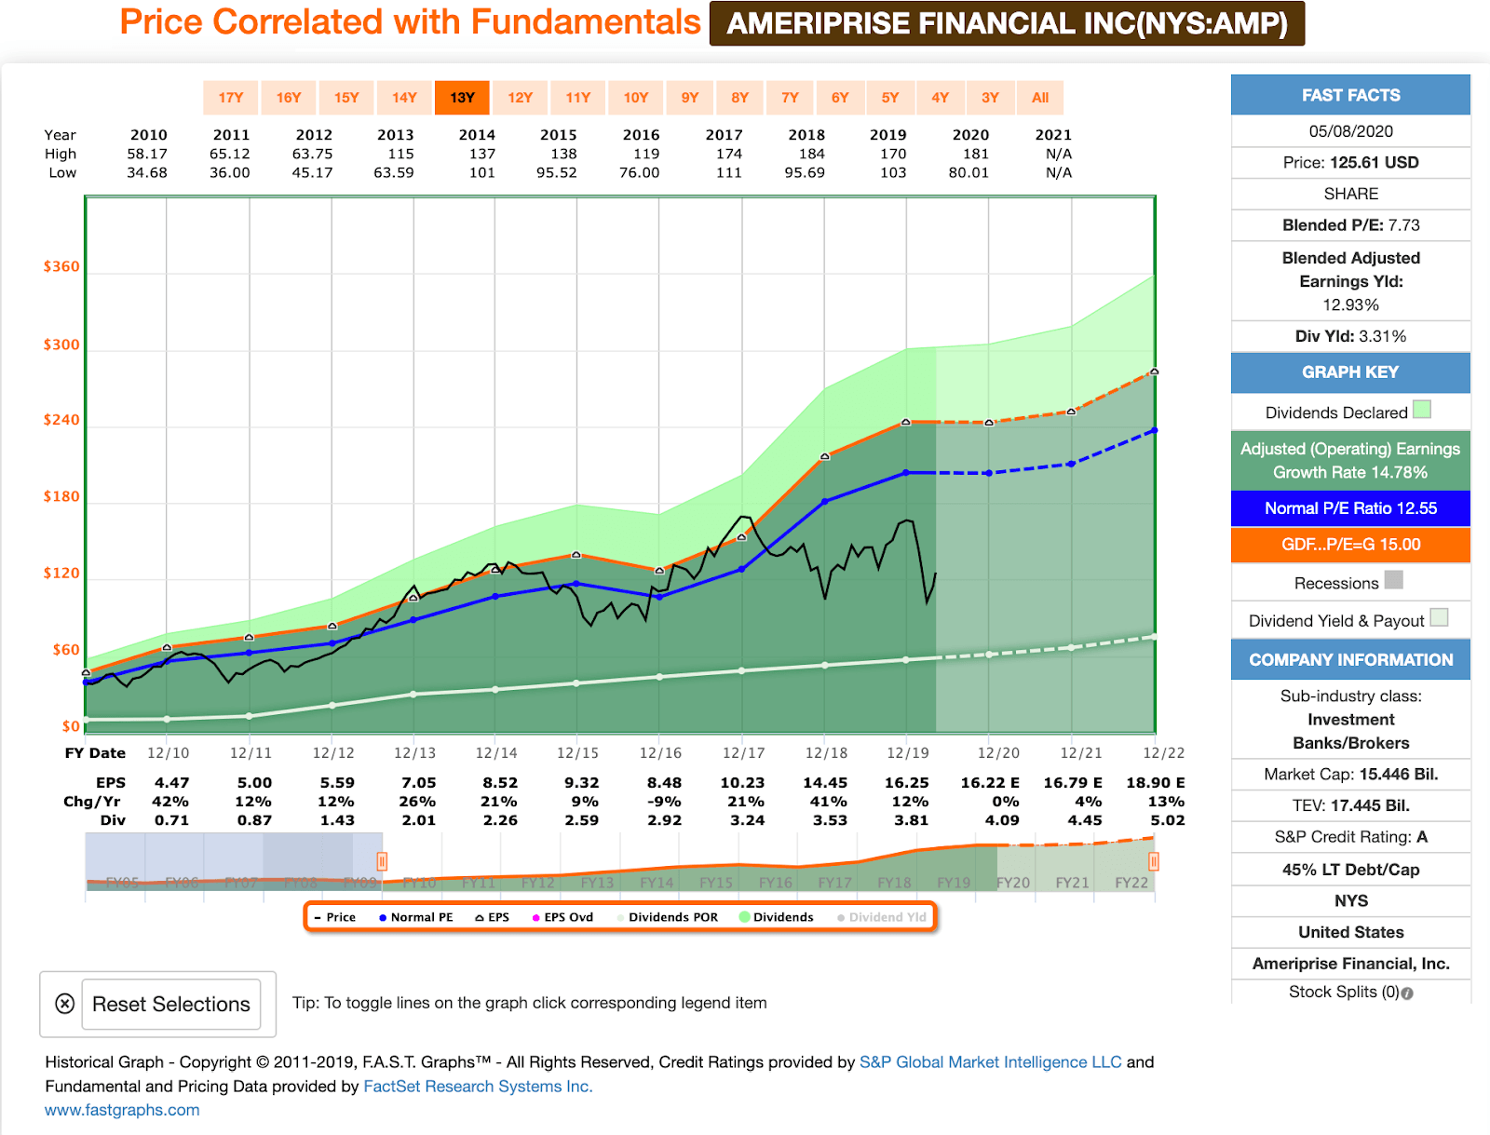Image resolution: width=1490 pixels, height=1135 pixels.
Task: Select the 6Y time range tab
Action: (840, 98)
